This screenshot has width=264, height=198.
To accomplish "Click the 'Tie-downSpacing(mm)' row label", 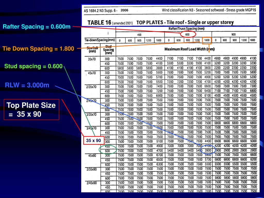I will click(x=100, y=40).
